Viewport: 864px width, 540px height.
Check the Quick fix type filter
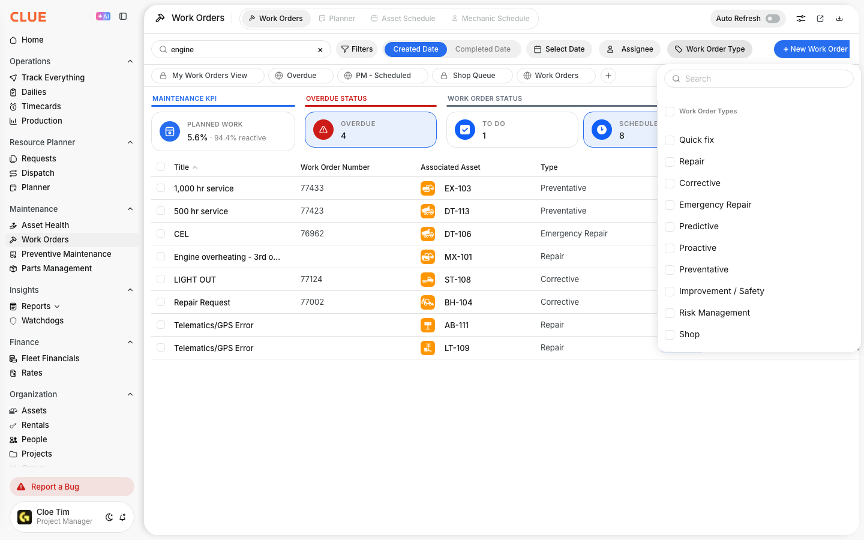coord(670,140)
